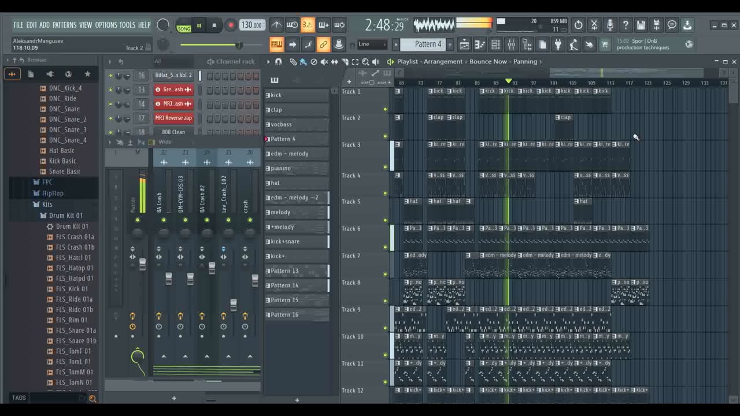Mute the Gre..ash channel LED
The width and height of the screenshot is (740, 416).
pos(110,90)
